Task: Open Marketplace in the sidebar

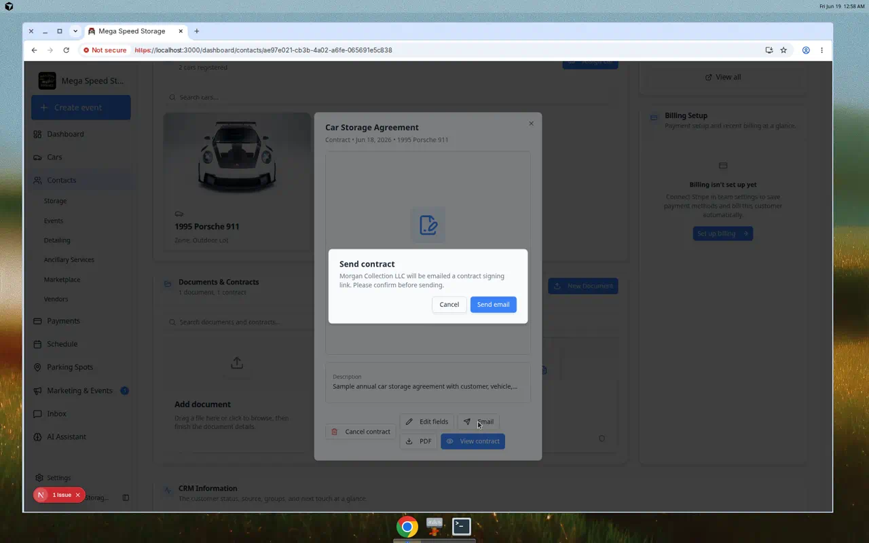Action: (x=62, y=280)
